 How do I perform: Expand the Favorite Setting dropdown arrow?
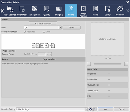coord(86,109)
